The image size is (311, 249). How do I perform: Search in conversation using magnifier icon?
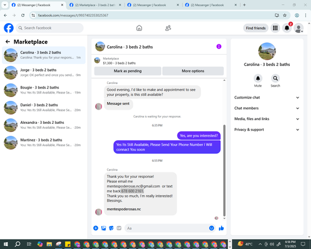tap(276, 78)
